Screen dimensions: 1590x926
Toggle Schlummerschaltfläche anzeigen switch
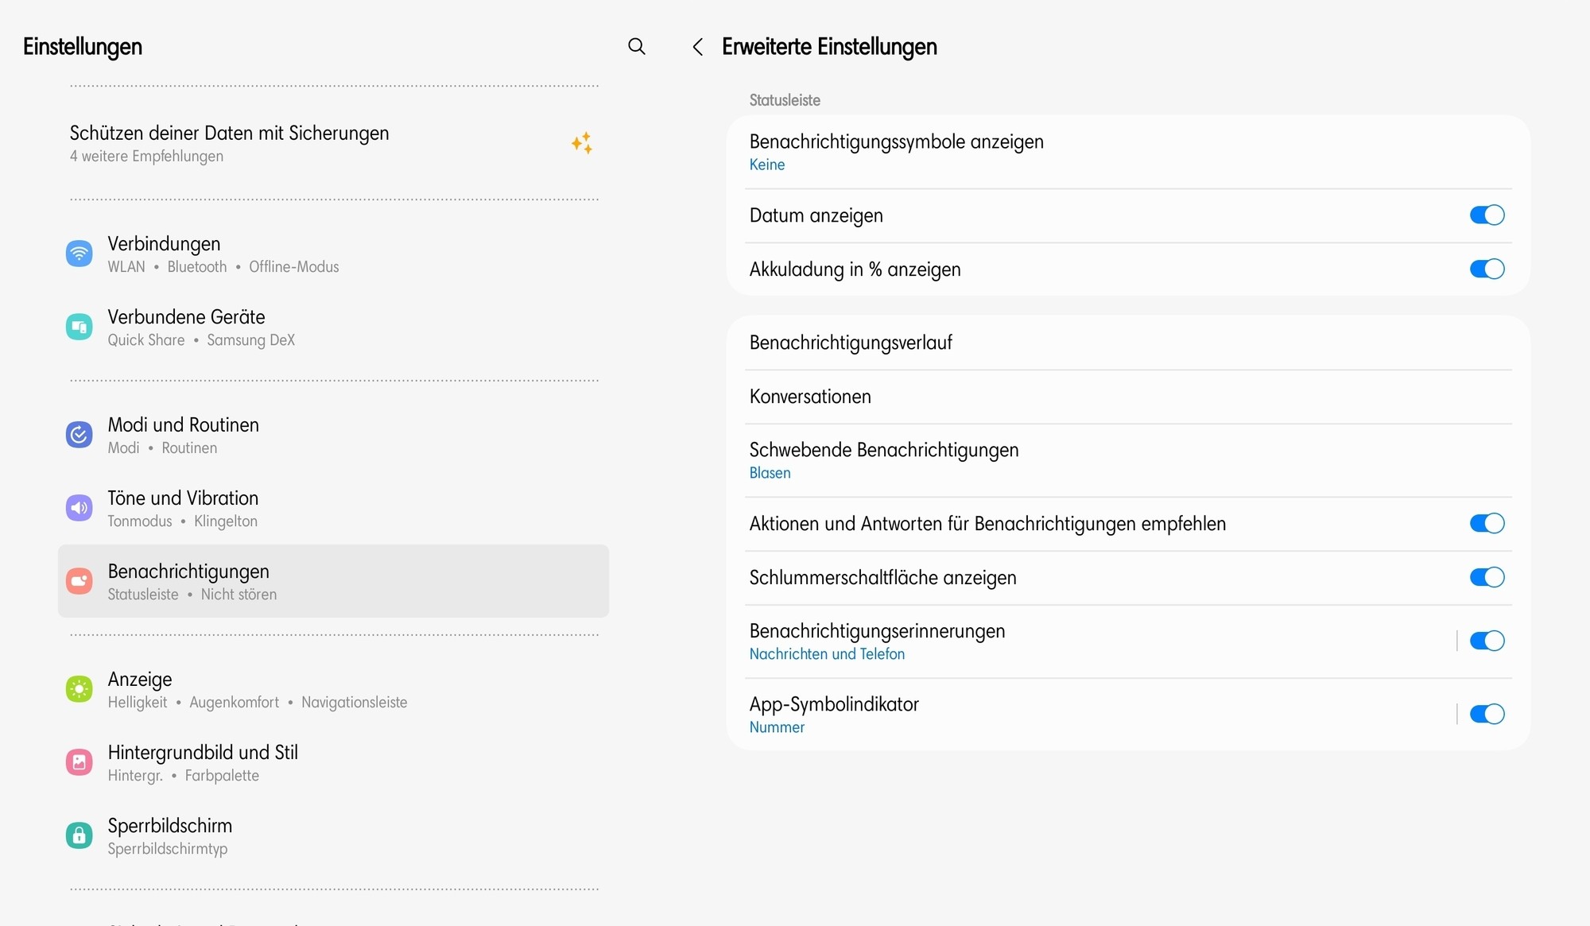pos(1487,578)
